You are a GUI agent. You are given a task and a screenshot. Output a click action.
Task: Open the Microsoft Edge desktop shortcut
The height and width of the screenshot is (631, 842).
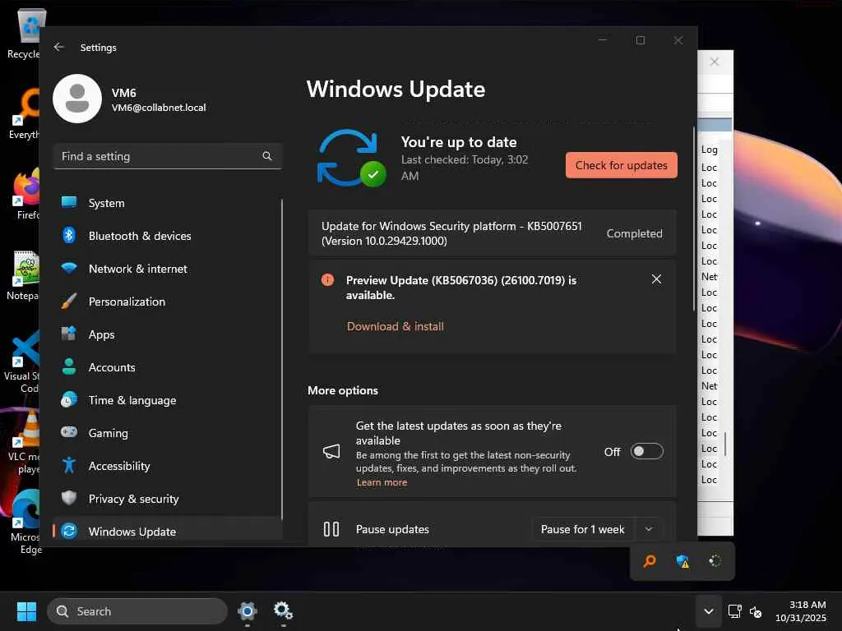24,523
